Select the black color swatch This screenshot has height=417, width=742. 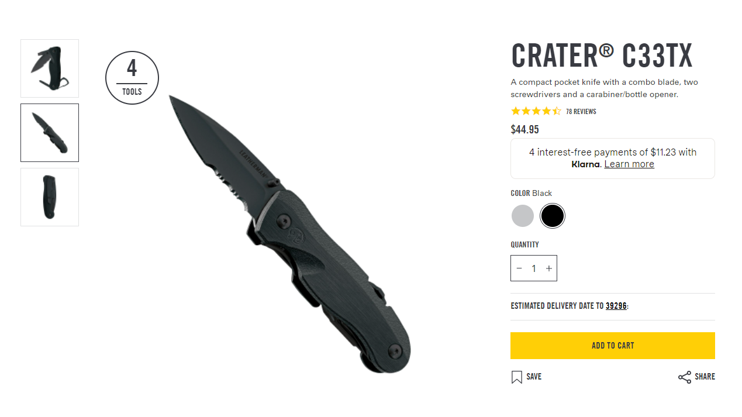[553, 216]
